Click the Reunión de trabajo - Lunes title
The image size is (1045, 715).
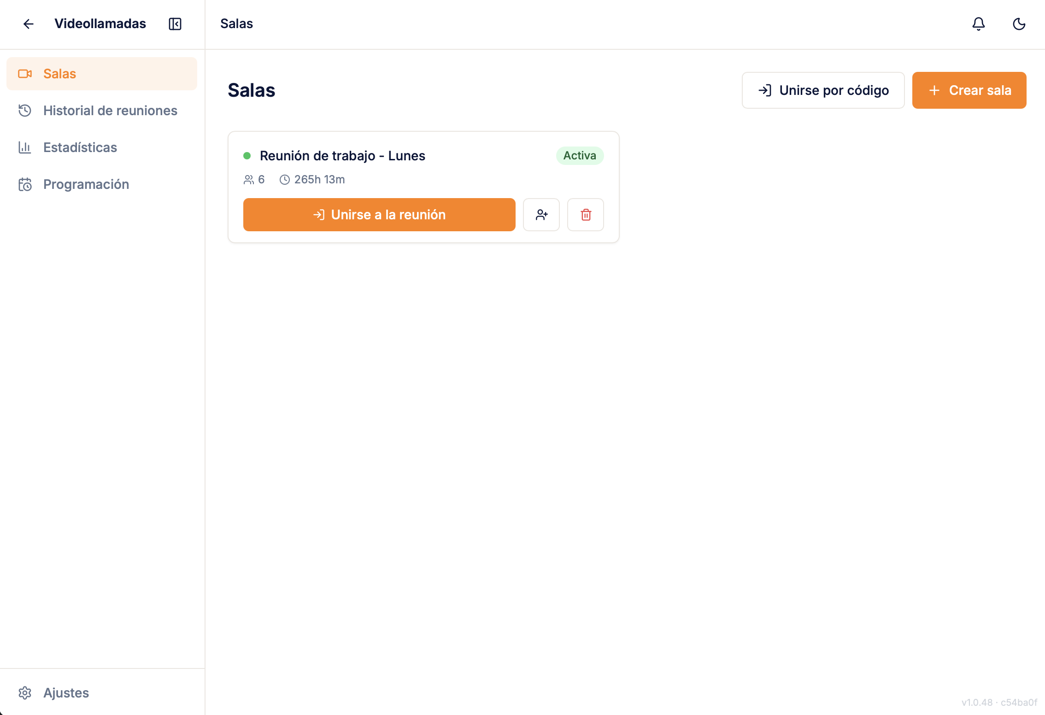pos(342,156)
